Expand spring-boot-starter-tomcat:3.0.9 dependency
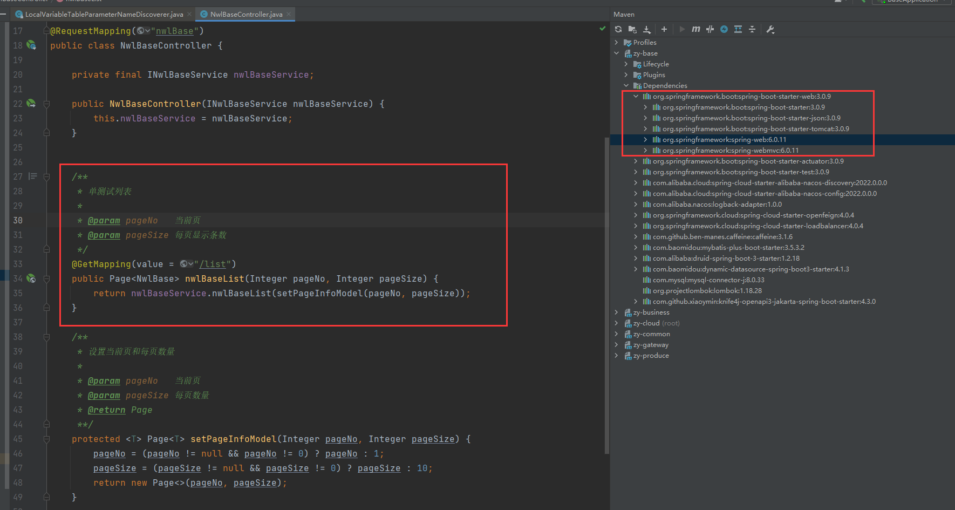Image resolution: width=955 pixels, height=510 pixels. pyautogui.click(x=645, y=128)
